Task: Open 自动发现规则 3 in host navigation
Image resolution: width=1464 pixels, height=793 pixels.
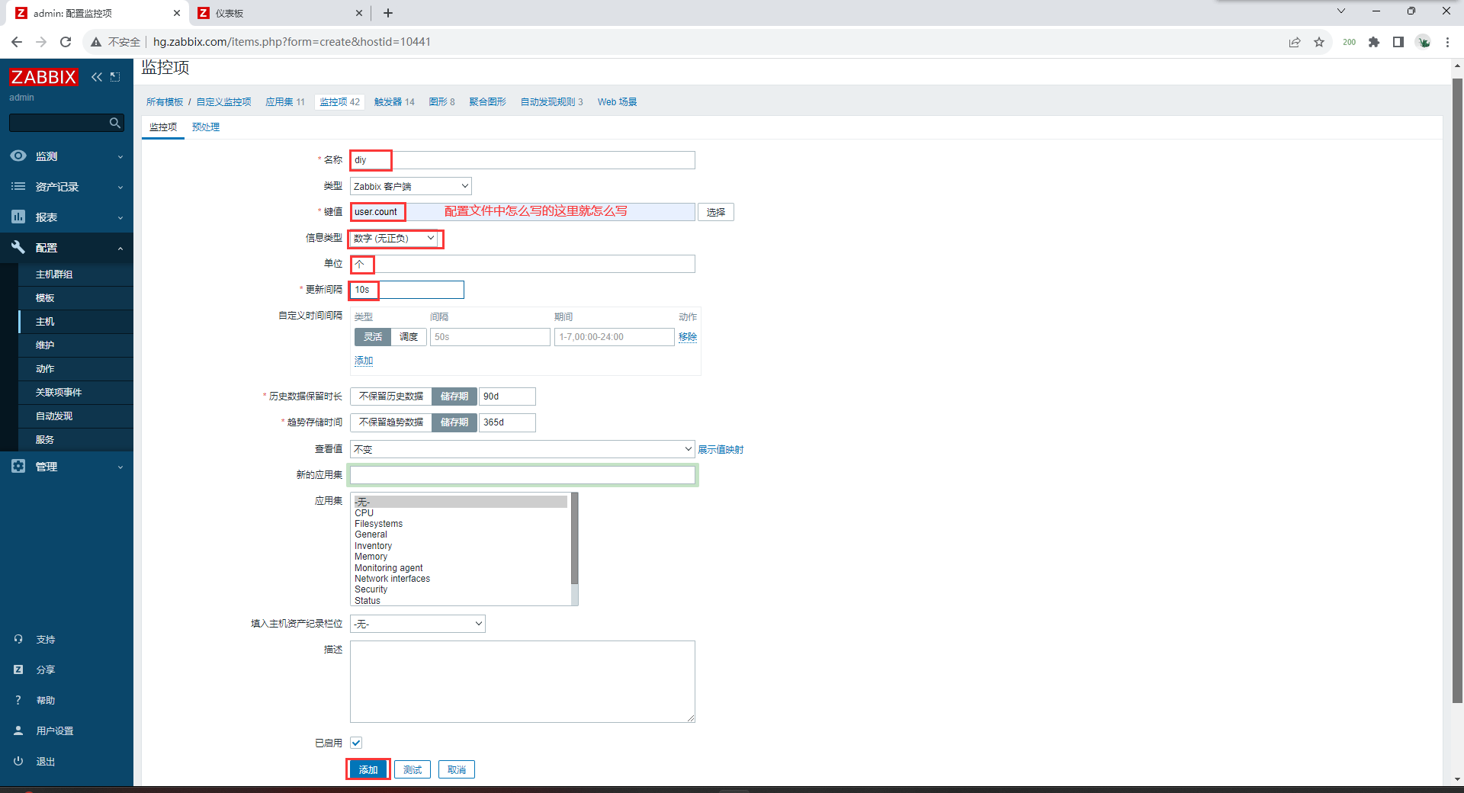Action: point(552,102)
